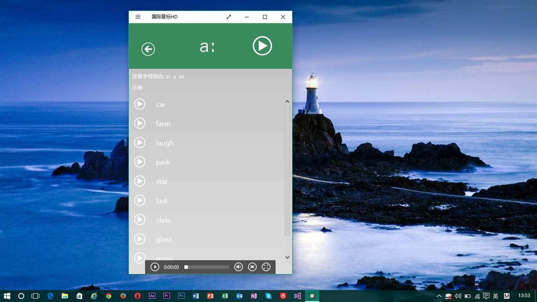Screen dimensions: 537x302
Task: Play pronunciation of the word glass
Action: [140, 239]
